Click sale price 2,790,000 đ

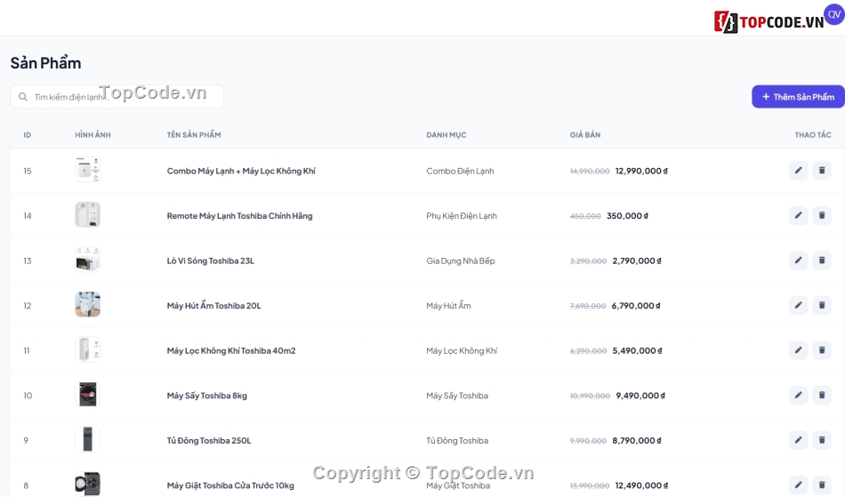coord(637,261)
